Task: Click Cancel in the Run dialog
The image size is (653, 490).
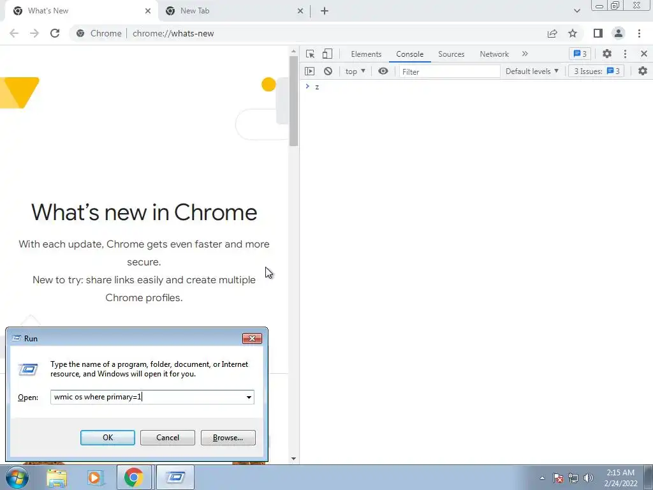Action: point(168,438)
